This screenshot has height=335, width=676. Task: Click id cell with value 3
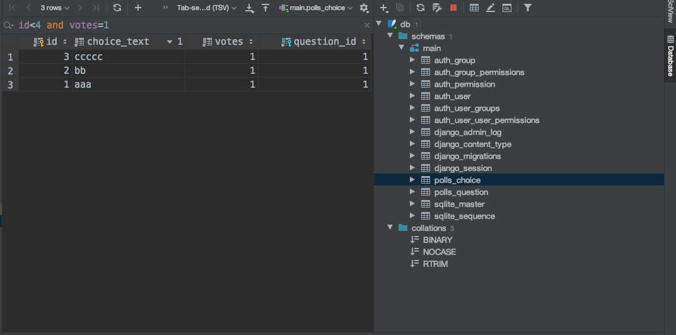click(45, 57)
